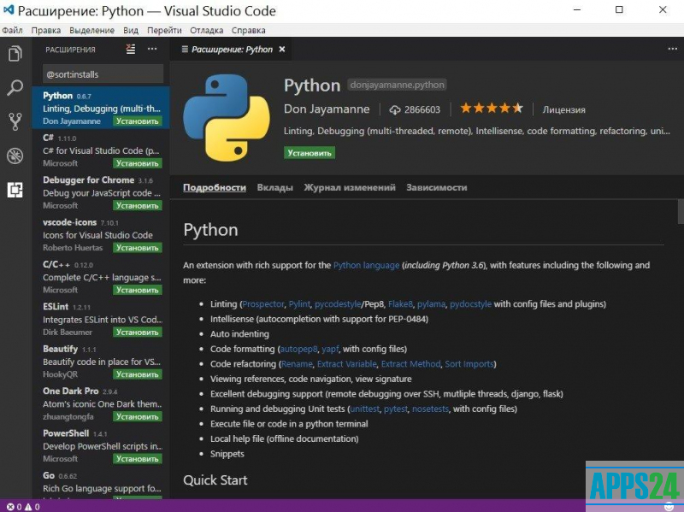Install the ESLint extension from the list
This screenshot has width=684, height=512.
tap(138, 333)
